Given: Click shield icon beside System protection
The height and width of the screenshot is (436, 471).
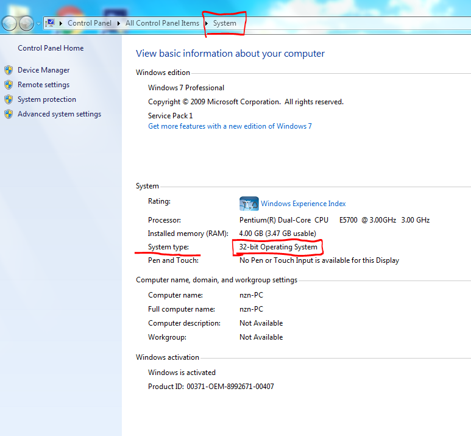Looking at the screenshot, I should 9,99.
